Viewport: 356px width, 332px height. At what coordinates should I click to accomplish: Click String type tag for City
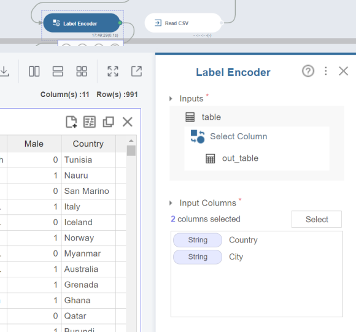198,257
